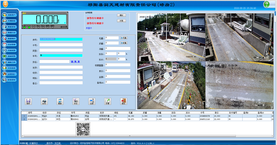The width and height of the screenshot is (277, 145).
Task: Click the 补打 (Reprint) icon
Action: click(76, 101)
